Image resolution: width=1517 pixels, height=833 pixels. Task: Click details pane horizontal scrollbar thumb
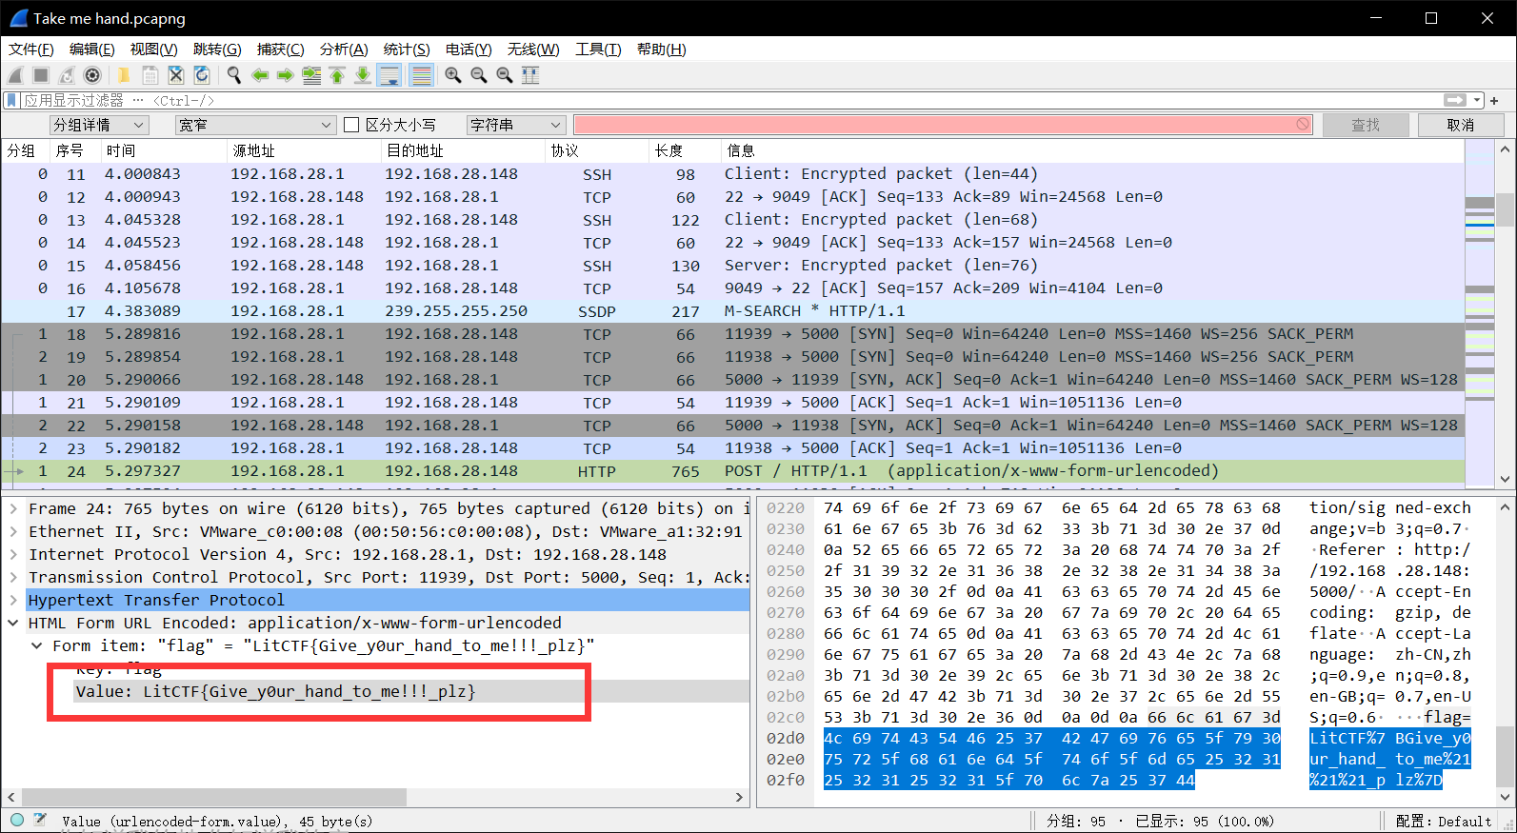tap(214, 797)
